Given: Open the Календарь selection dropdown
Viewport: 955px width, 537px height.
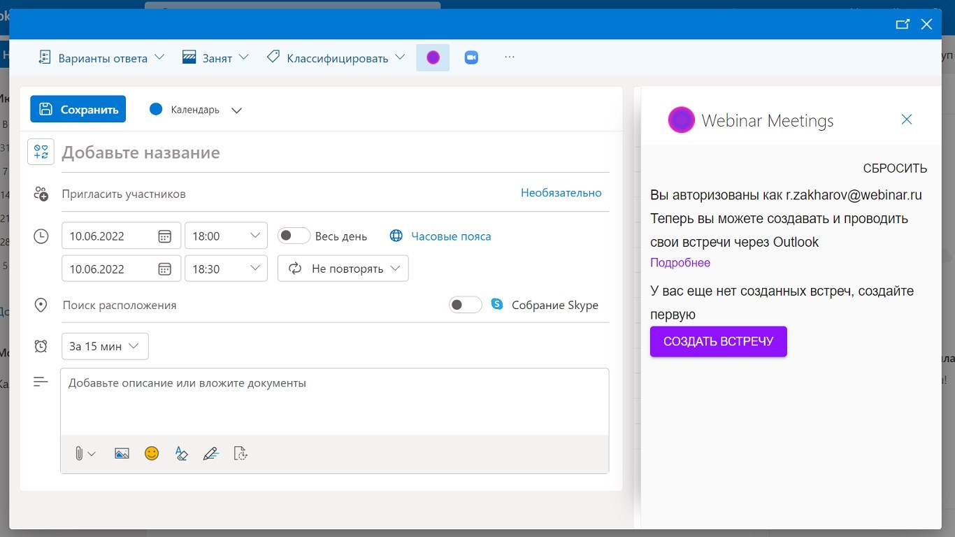Looking at the screenshot, I should pyautogui.click(x=196, y=110).
